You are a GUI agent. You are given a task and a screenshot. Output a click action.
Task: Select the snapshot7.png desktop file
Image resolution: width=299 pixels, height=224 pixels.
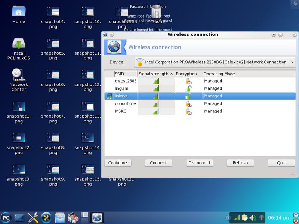tap(53, 112)
